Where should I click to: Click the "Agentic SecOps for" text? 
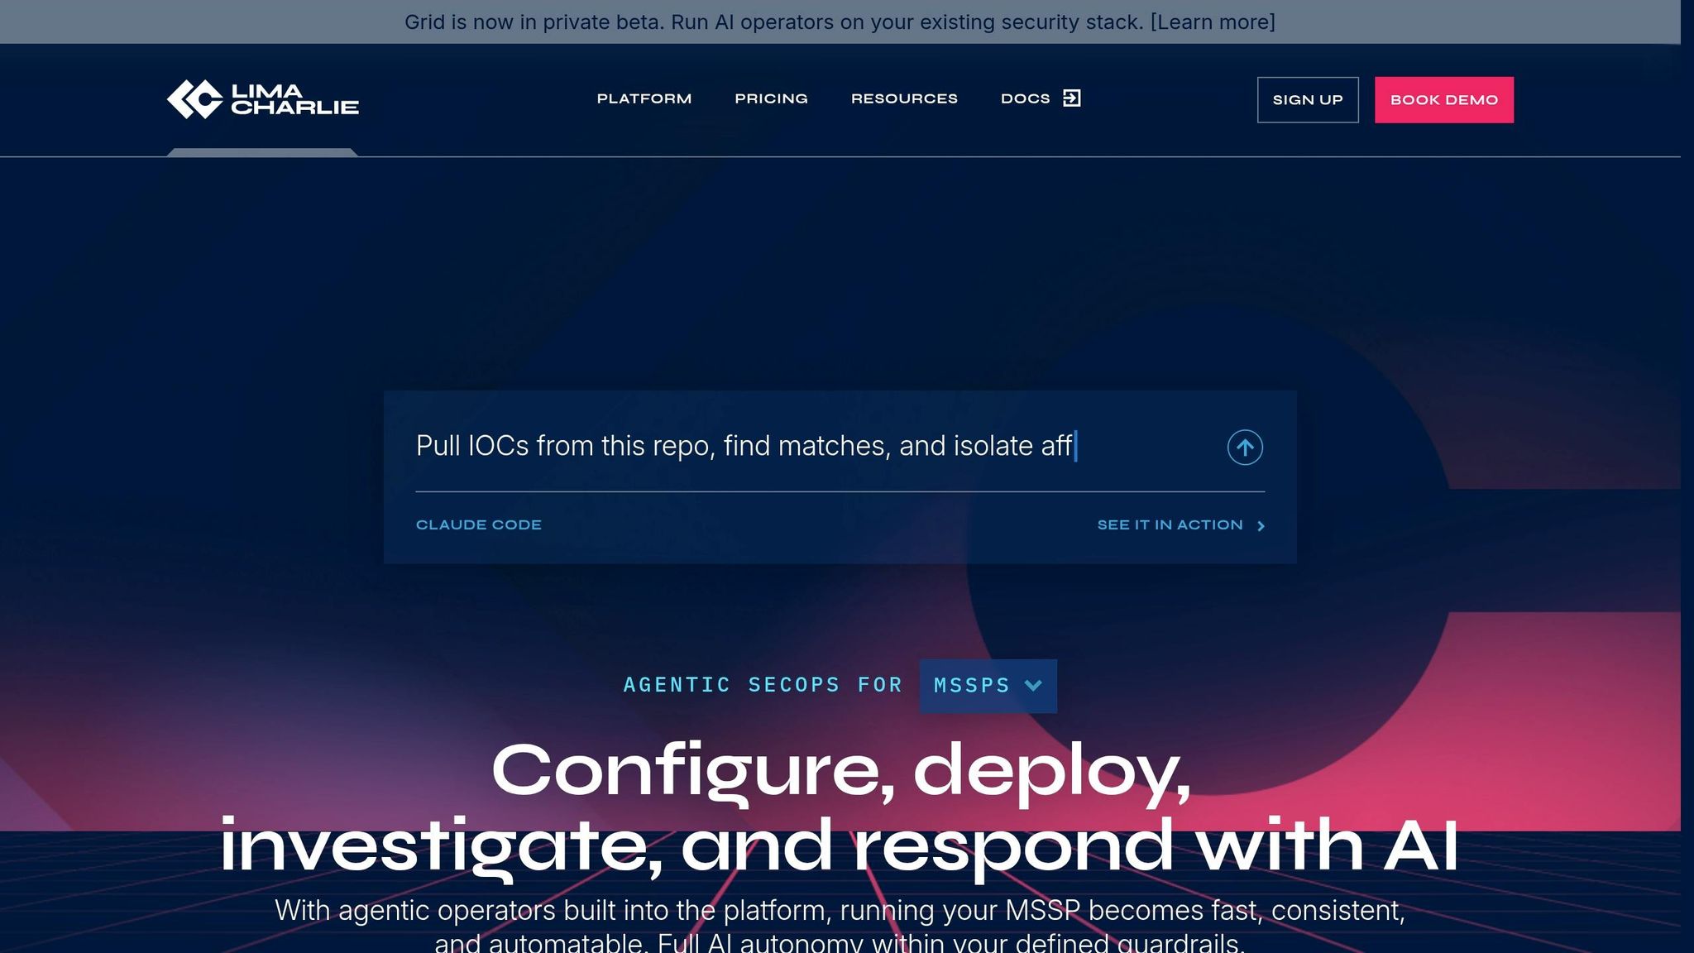(763, 686)
